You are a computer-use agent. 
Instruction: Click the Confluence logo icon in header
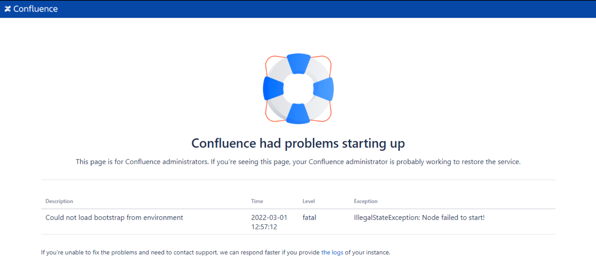[x=8, y=9]
